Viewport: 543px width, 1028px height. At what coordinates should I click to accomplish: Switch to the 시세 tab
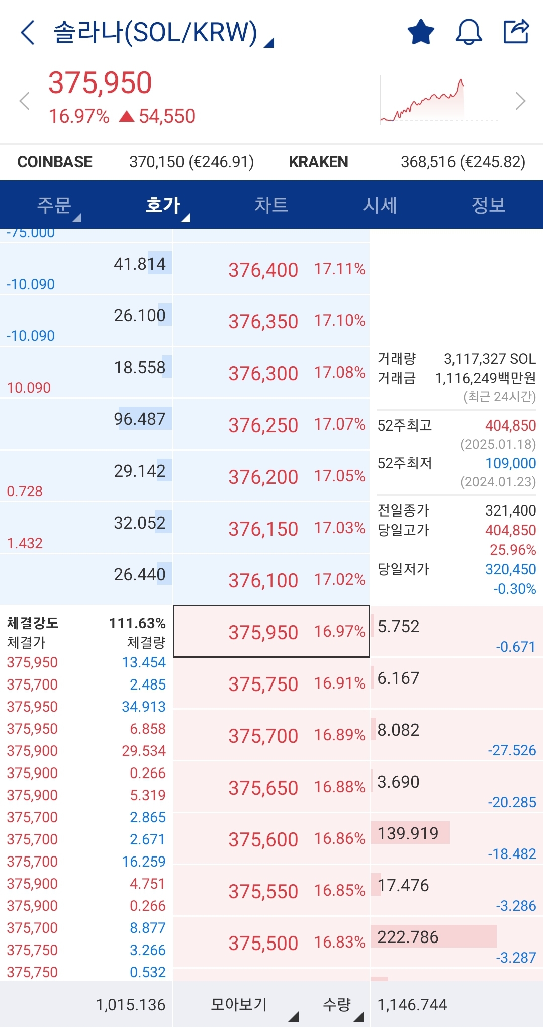pyautogui.click(x=380, y=205)
